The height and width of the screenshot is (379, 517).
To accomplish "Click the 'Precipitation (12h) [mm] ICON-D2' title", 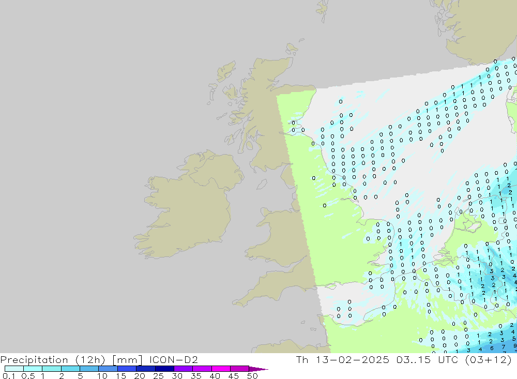I will click(99, 359).
